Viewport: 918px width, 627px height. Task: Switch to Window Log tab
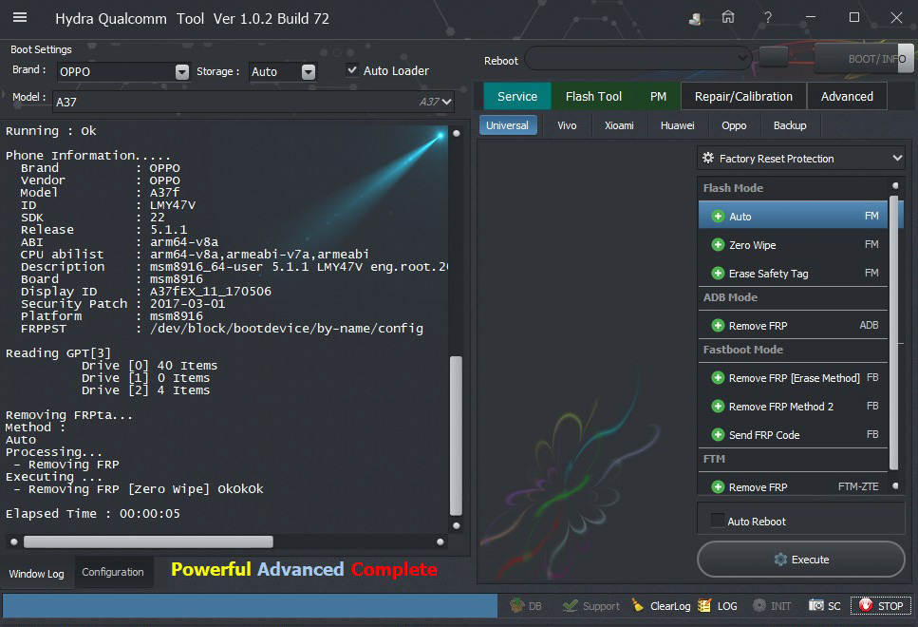36,573
